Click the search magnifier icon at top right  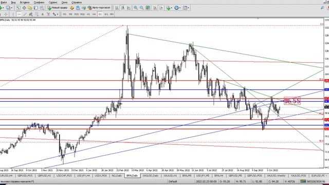point(322,8)
